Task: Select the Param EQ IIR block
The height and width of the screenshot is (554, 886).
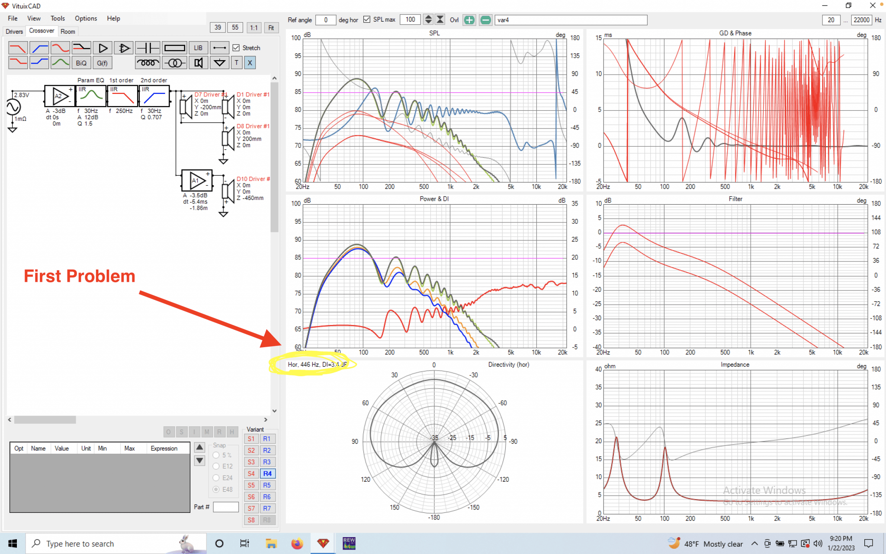Action: [91, 96]
